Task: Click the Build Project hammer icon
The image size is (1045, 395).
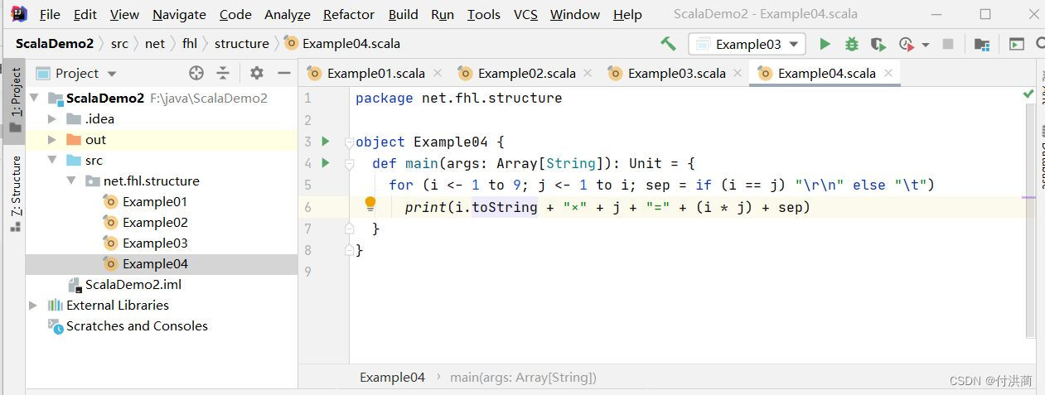Action: (668, 44)
